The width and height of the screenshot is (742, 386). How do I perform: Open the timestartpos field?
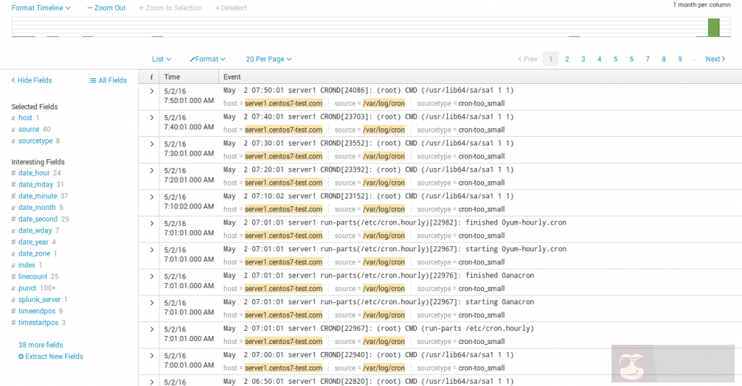38,322
